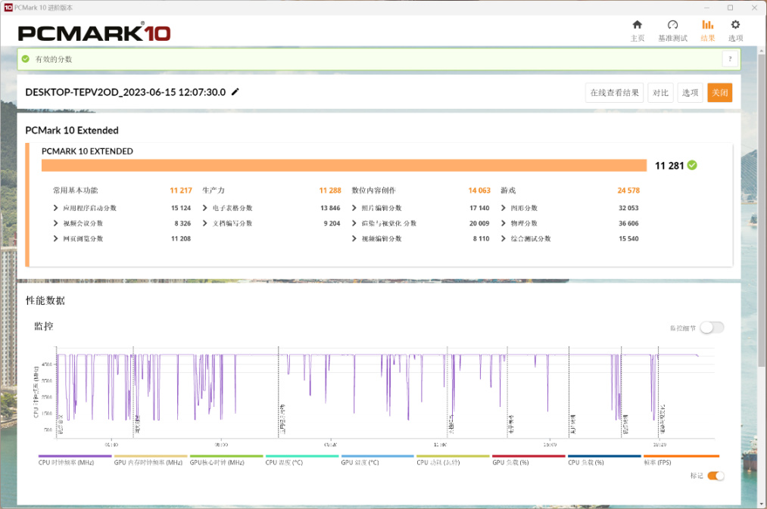Click the green valid score check icon
767x509 pixels.
coord(26,59)
